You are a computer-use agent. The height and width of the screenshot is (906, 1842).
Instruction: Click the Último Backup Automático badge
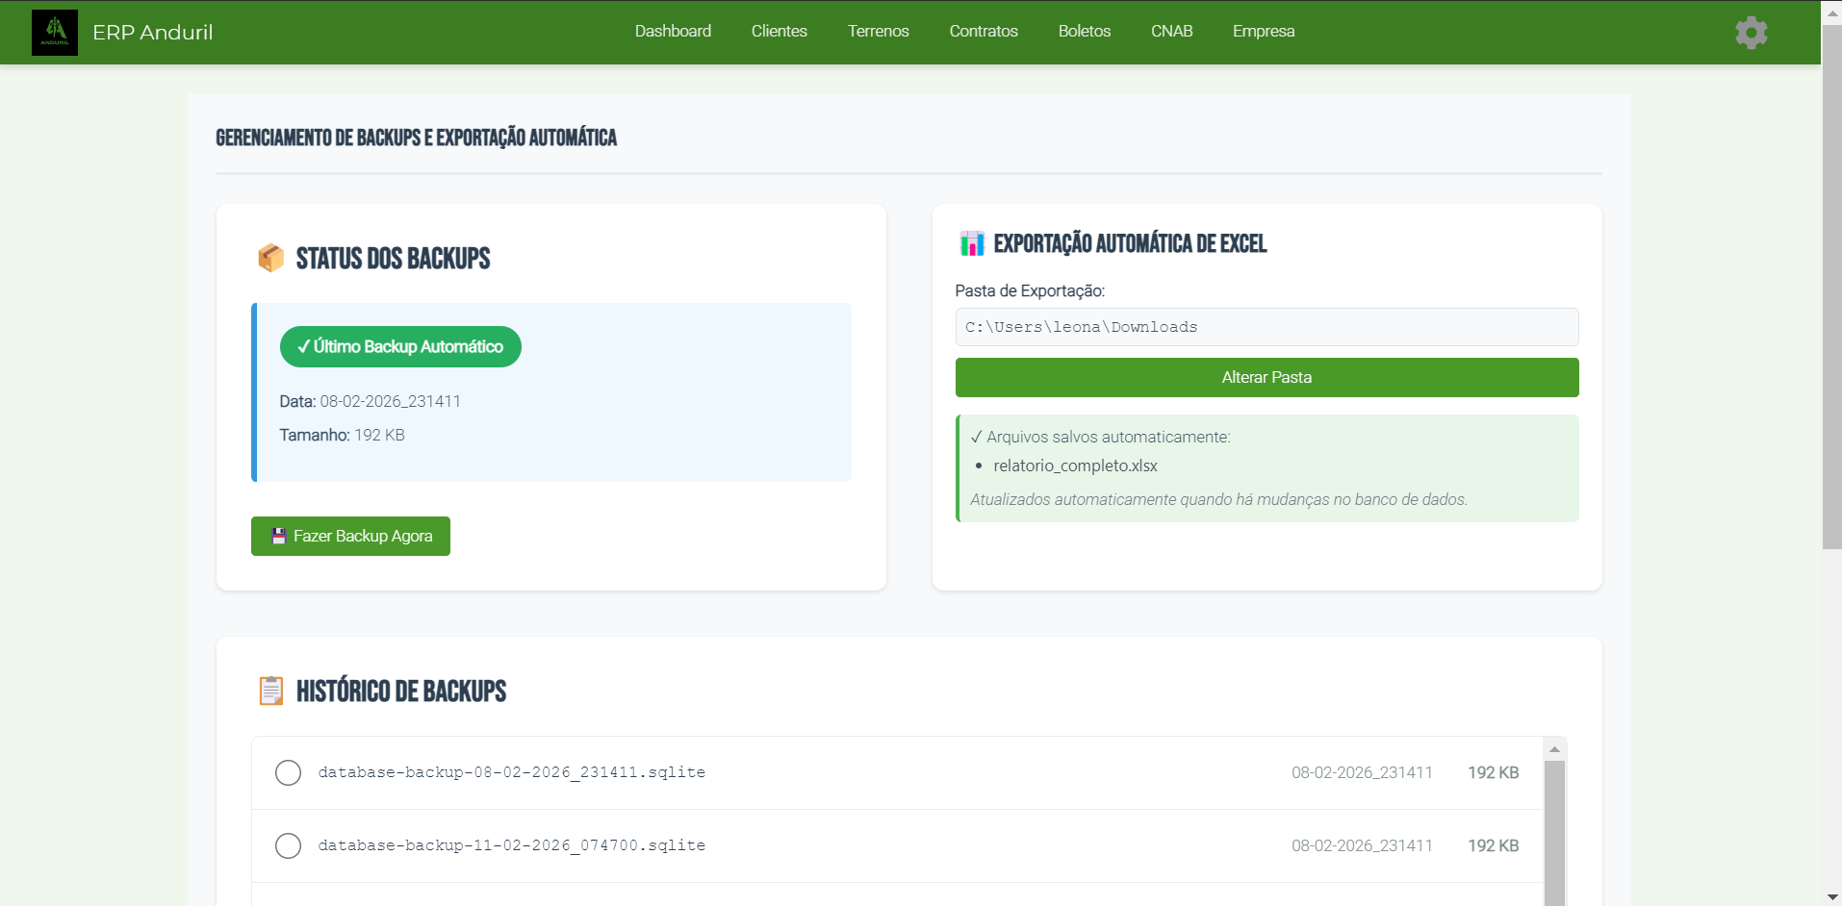[400, 346]
